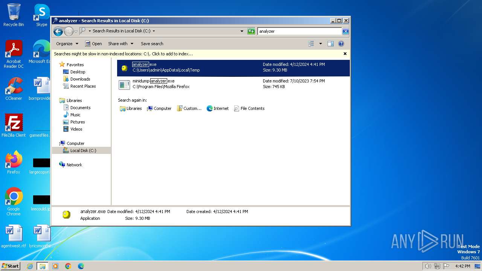Click the search box containing analyzer

[300, 31]
